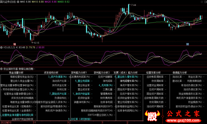Click 存货比率 row

coord(62,89)
